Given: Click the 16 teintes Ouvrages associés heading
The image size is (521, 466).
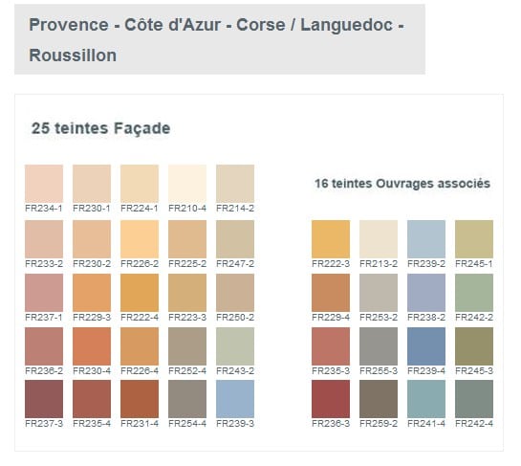Looking at the screenshot, I should 402,184.
